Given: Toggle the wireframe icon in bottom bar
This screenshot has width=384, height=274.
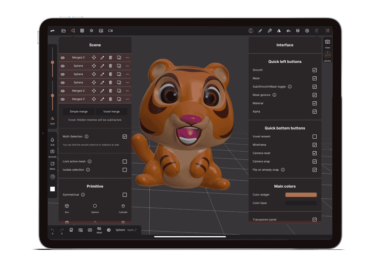Looking at the screenshot, I should (109, 230).
